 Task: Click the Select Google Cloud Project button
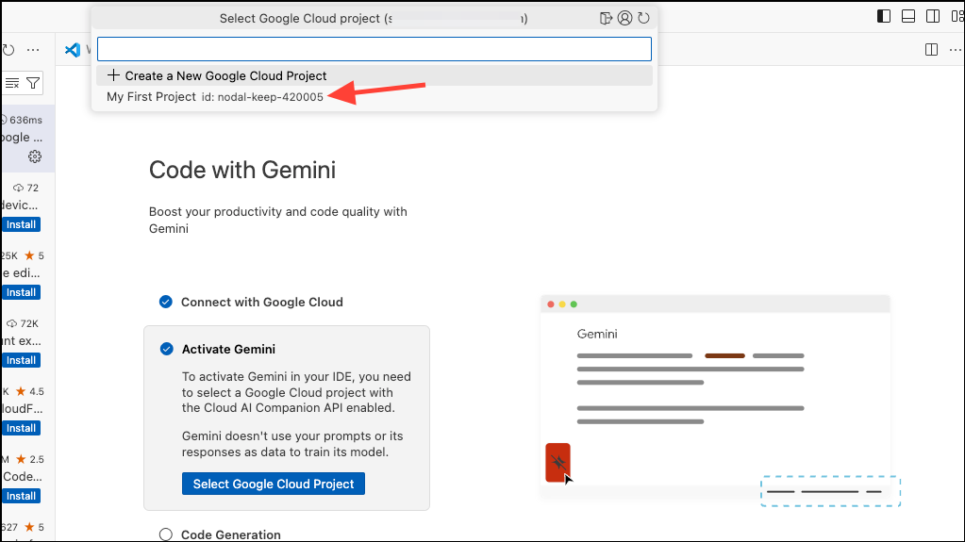point(273,484)
